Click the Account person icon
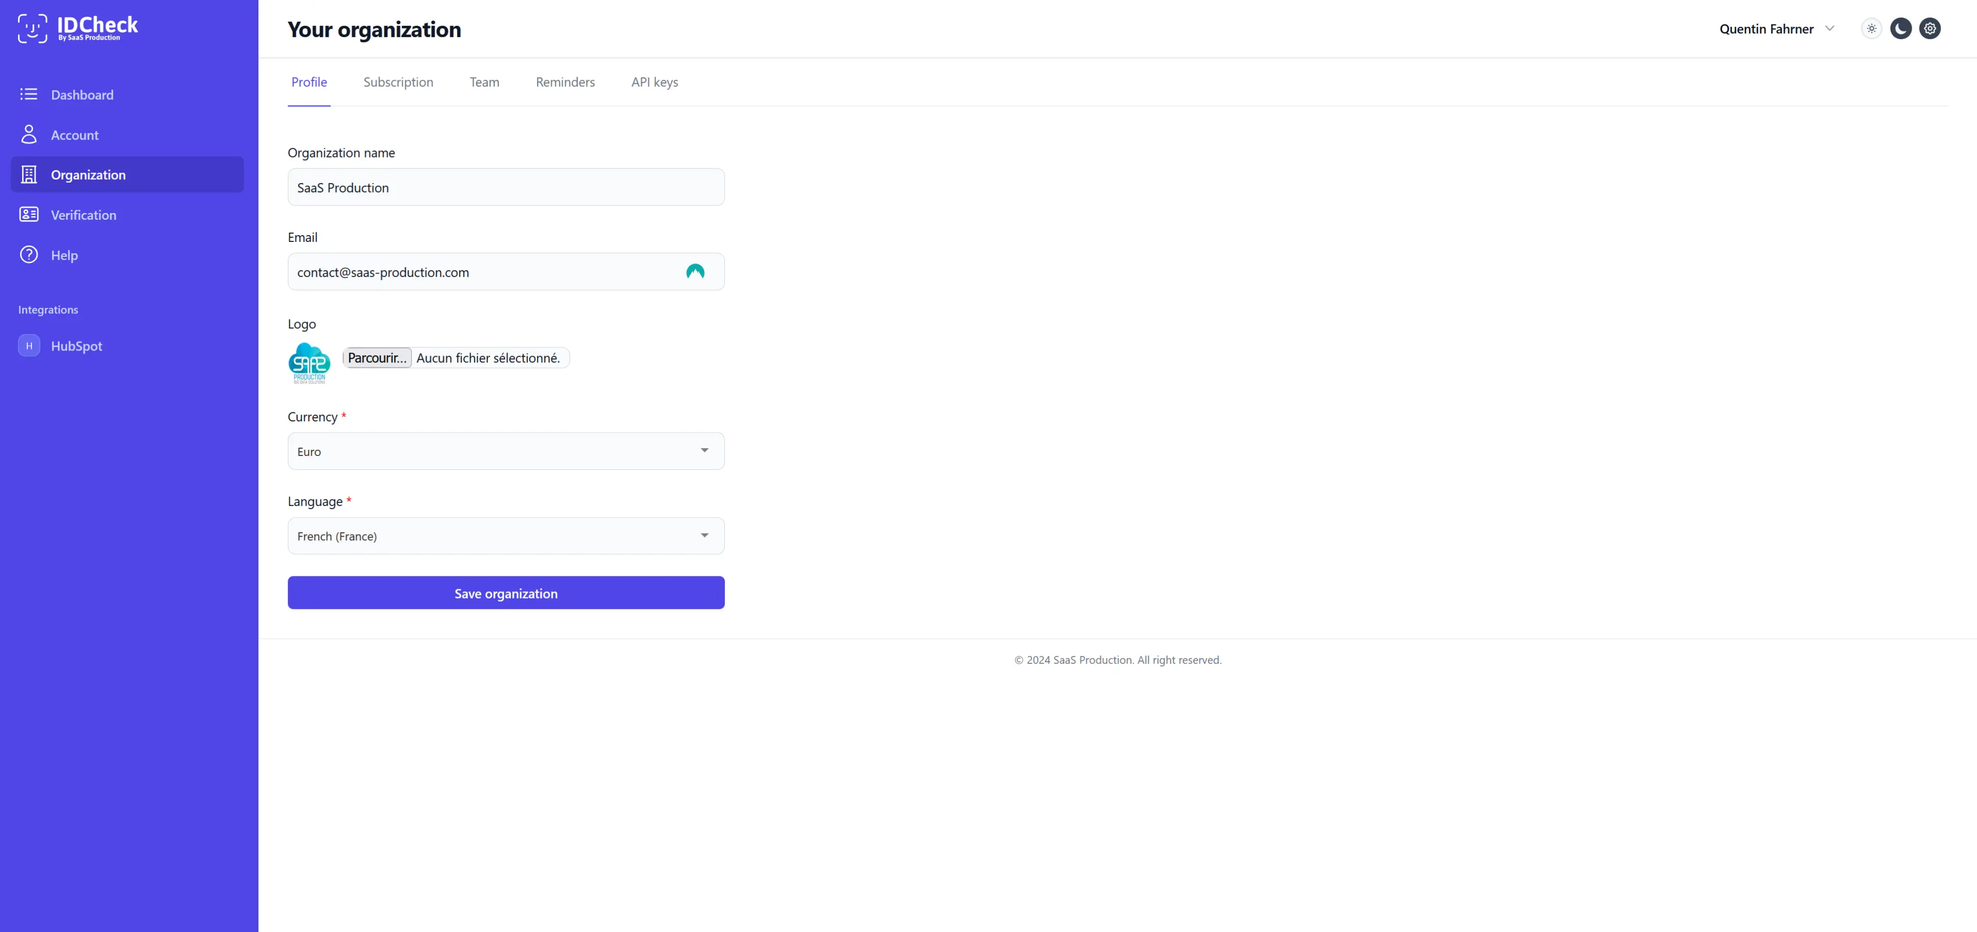Image resolution: width=1977 pixels, height=932 pixels. click(28, 135)
